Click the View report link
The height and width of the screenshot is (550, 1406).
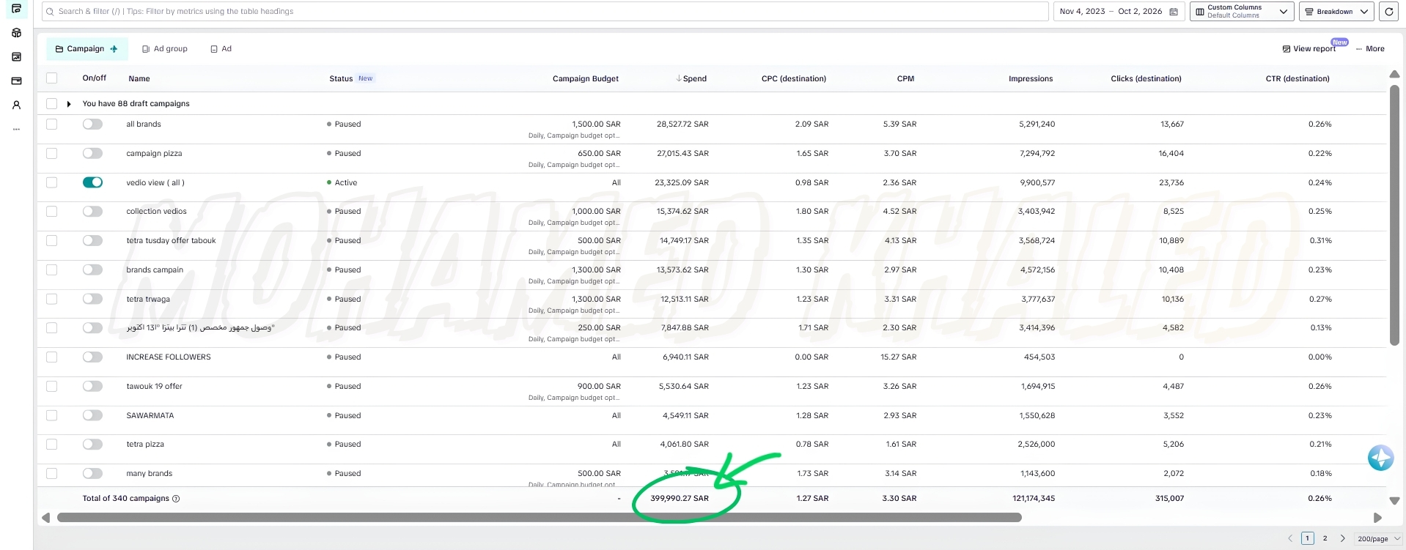click(x=1309, y=49)
